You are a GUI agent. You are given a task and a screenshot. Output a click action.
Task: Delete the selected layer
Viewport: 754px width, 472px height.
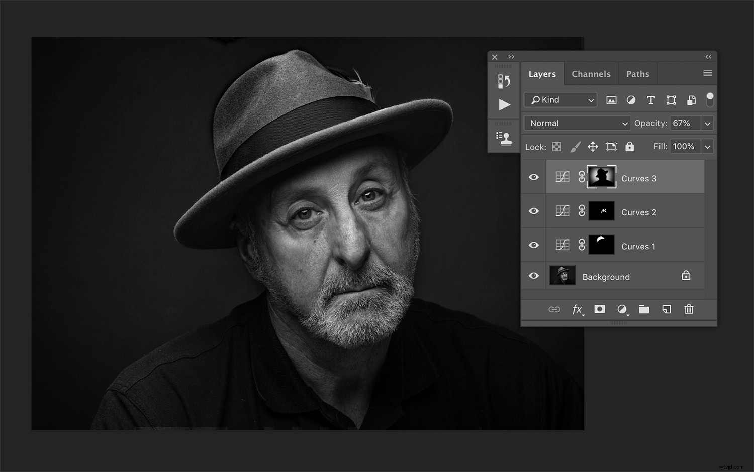[689, 309]
